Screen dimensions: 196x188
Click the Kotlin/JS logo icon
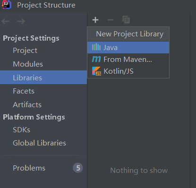click(x=96, y=71)
